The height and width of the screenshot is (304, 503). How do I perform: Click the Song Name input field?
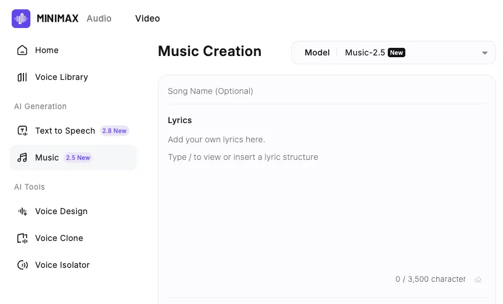coord(326,91)
